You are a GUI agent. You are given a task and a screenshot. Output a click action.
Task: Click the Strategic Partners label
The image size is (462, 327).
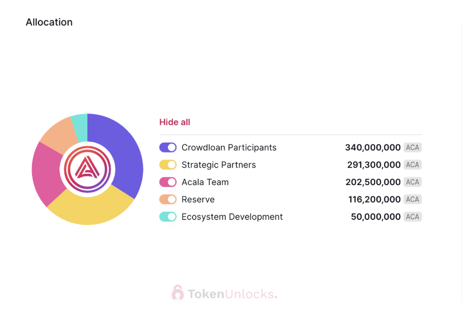tap(218, 165)
